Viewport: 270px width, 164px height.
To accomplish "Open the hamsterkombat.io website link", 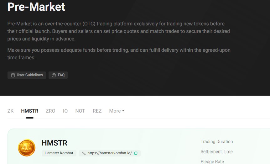I will pos(110,153).
